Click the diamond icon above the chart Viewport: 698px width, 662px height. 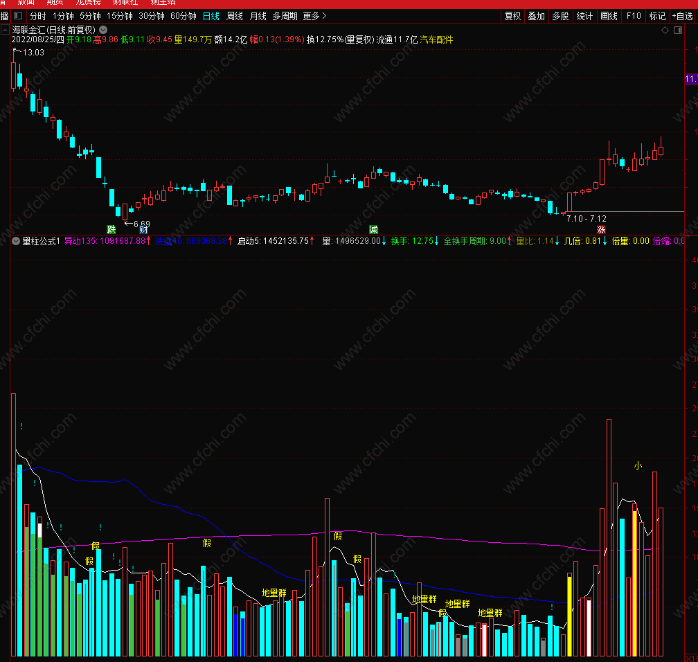[x=665, y=30]
